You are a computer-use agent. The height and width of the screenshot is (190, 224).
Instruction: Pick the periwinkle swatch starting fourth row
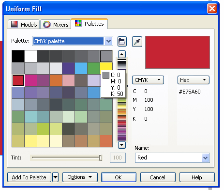[18, 93]
